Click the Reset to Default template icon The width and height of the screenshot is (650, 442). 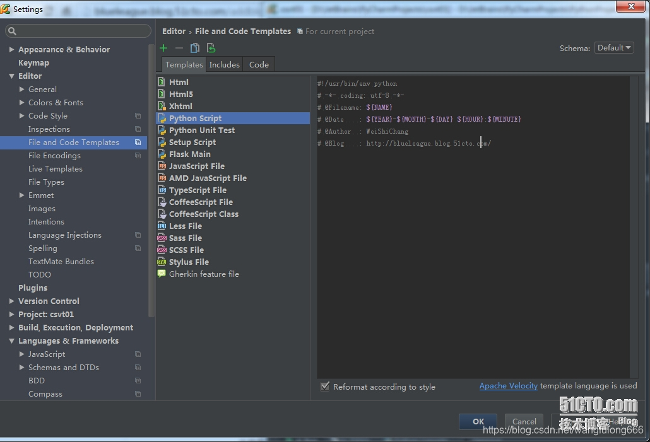point(211,48)
